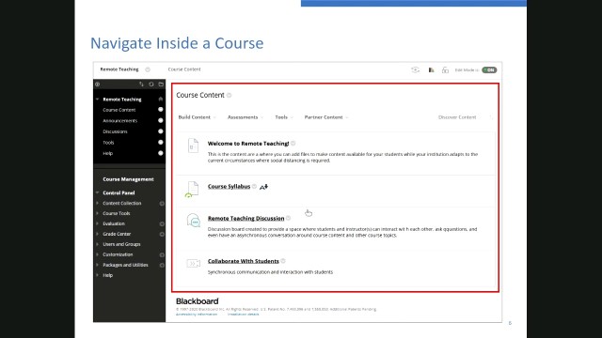
Task: Open options chevron next to Course Content heading
Action: click(230, 96)
